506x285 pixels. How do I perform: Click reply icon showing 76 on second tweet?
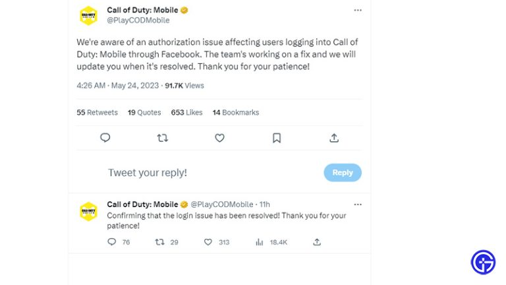112,242
